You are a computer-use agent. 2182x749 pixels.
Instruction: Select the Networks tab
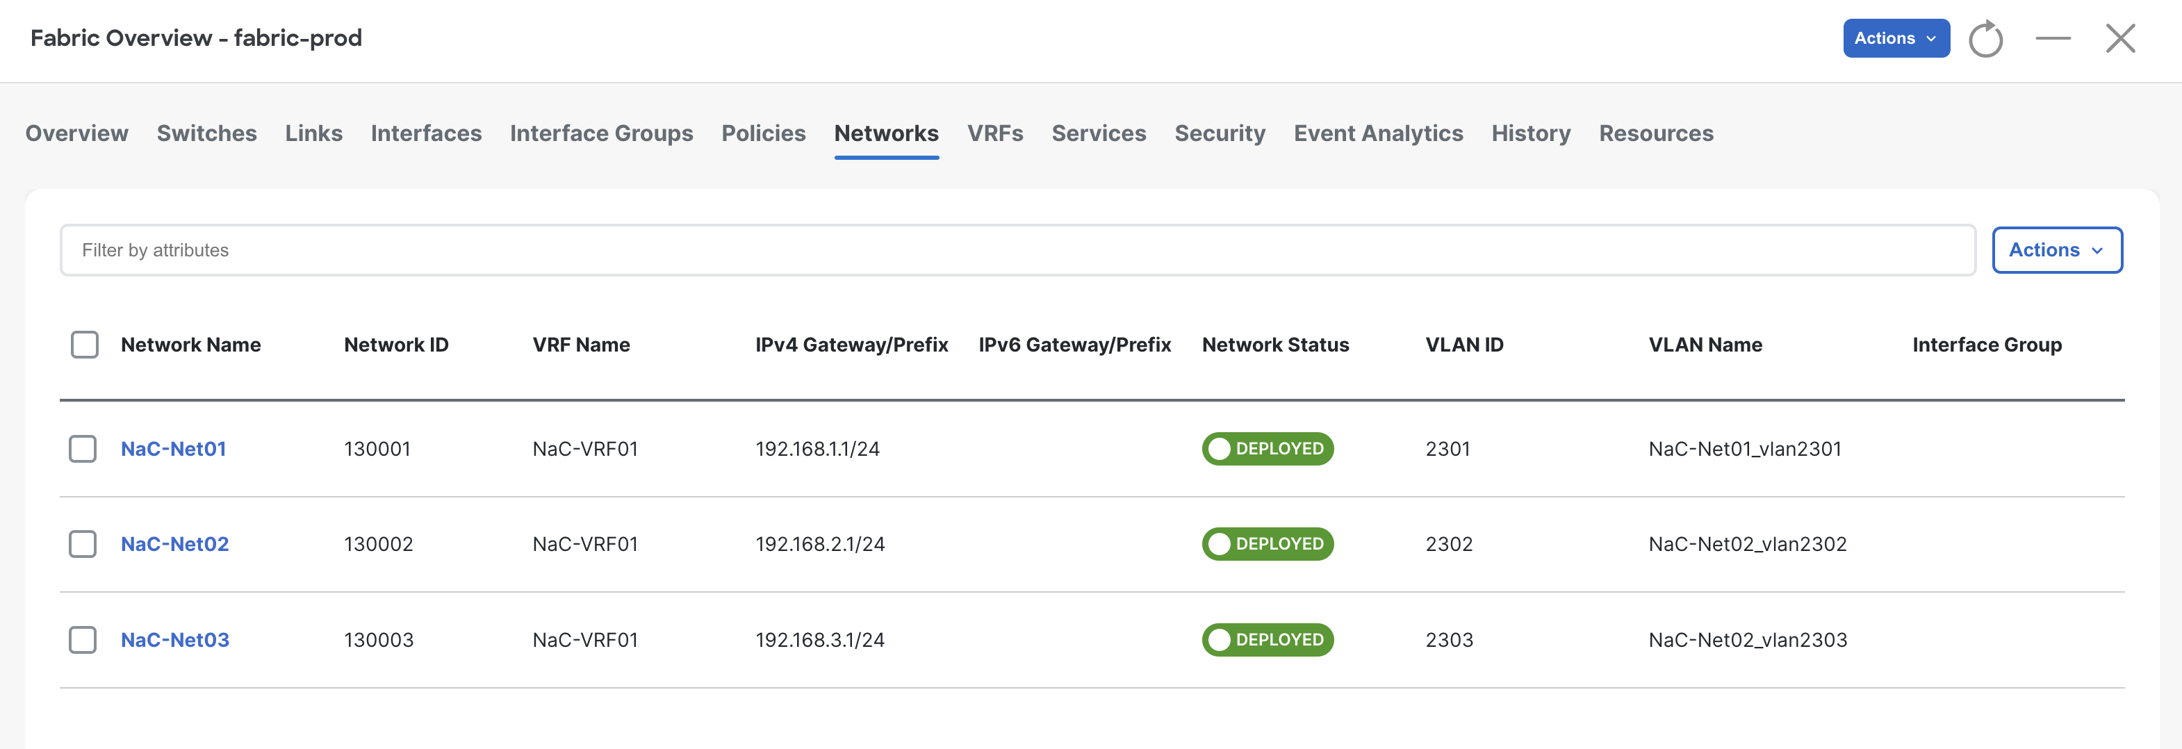point(886,133)
